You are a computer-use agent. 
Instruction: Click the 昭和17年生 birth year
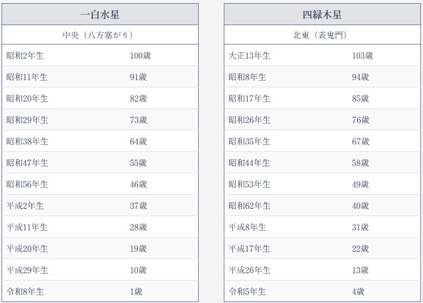coord(250,98)
